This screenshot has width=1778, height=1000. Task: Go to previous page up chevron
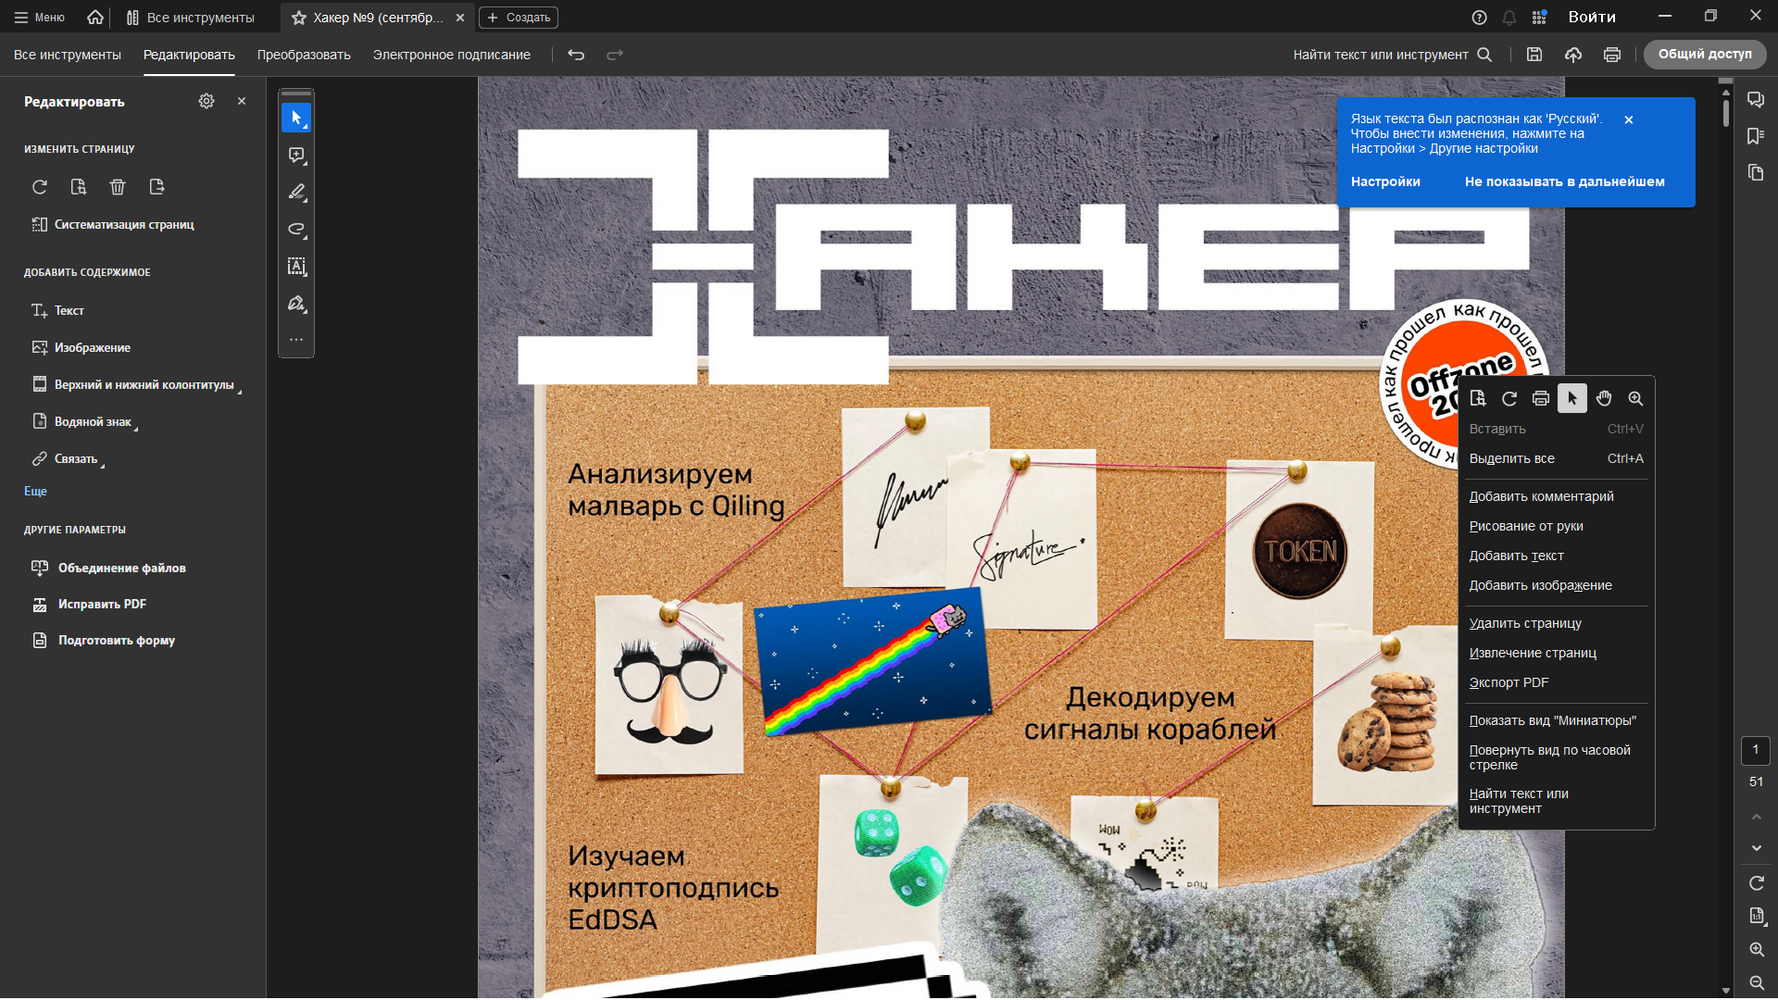(1757, 817)
